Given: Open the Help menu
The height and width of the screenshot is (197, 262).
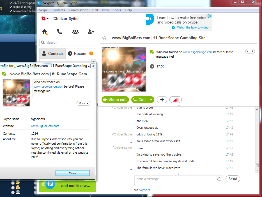Looking at the screenshot, I should (128, 10).
